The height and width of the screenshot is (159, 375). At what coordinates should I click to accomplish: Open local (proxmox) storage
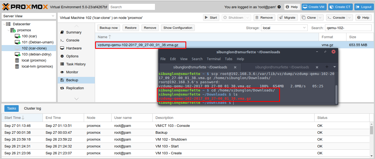(34, 60)
